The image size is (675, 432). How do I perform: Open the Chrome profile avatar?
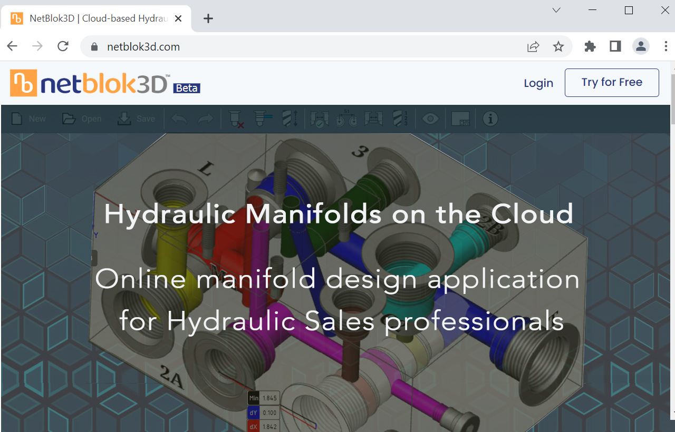[x=641, y=46]
